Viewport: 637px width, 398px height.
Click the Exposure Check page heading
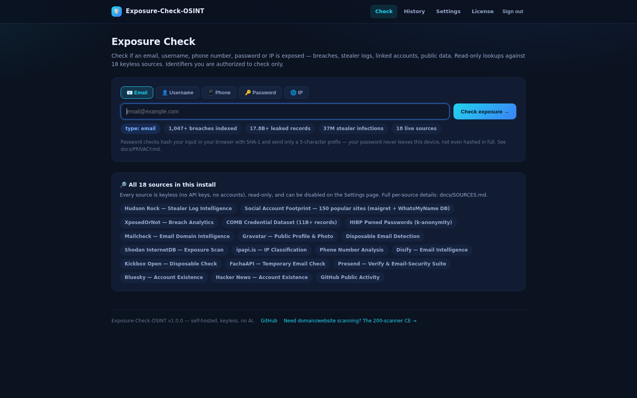[x=153, y=42]
